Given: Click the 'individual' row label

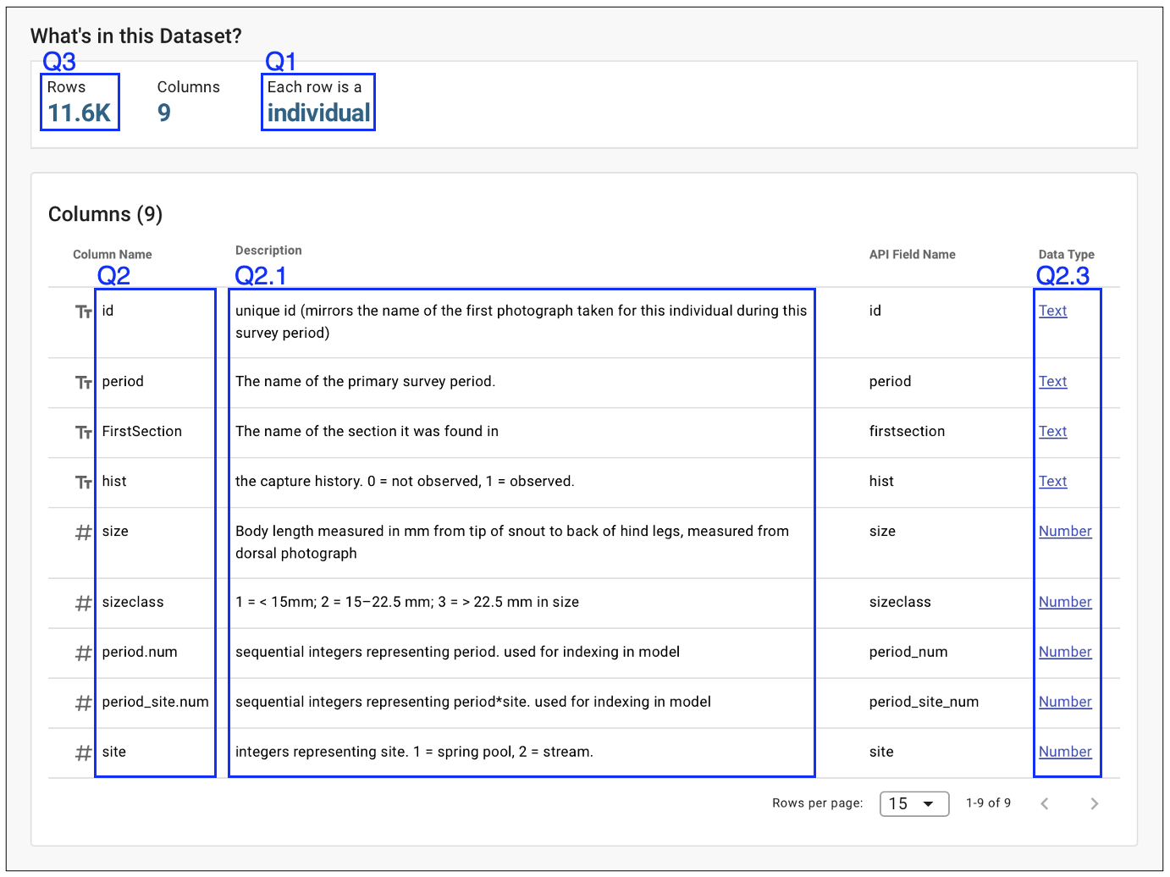Looking at the screenshot, I should pyautogui.click(x=318, y=113).
